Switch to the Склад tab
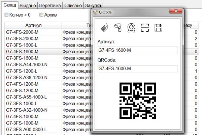 coord(10,5)
